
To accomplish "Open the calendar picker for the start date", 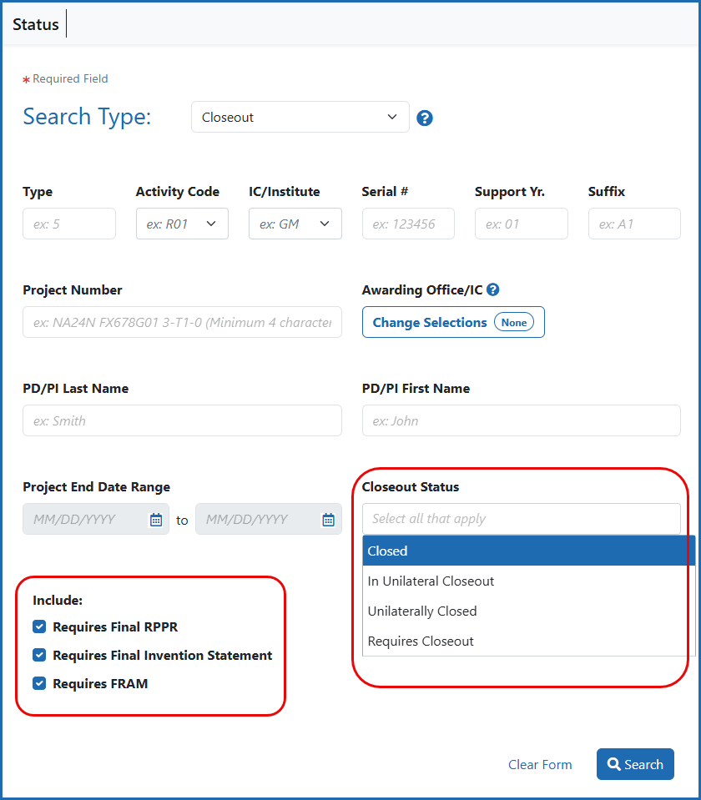I will click(x=156, y=519).
